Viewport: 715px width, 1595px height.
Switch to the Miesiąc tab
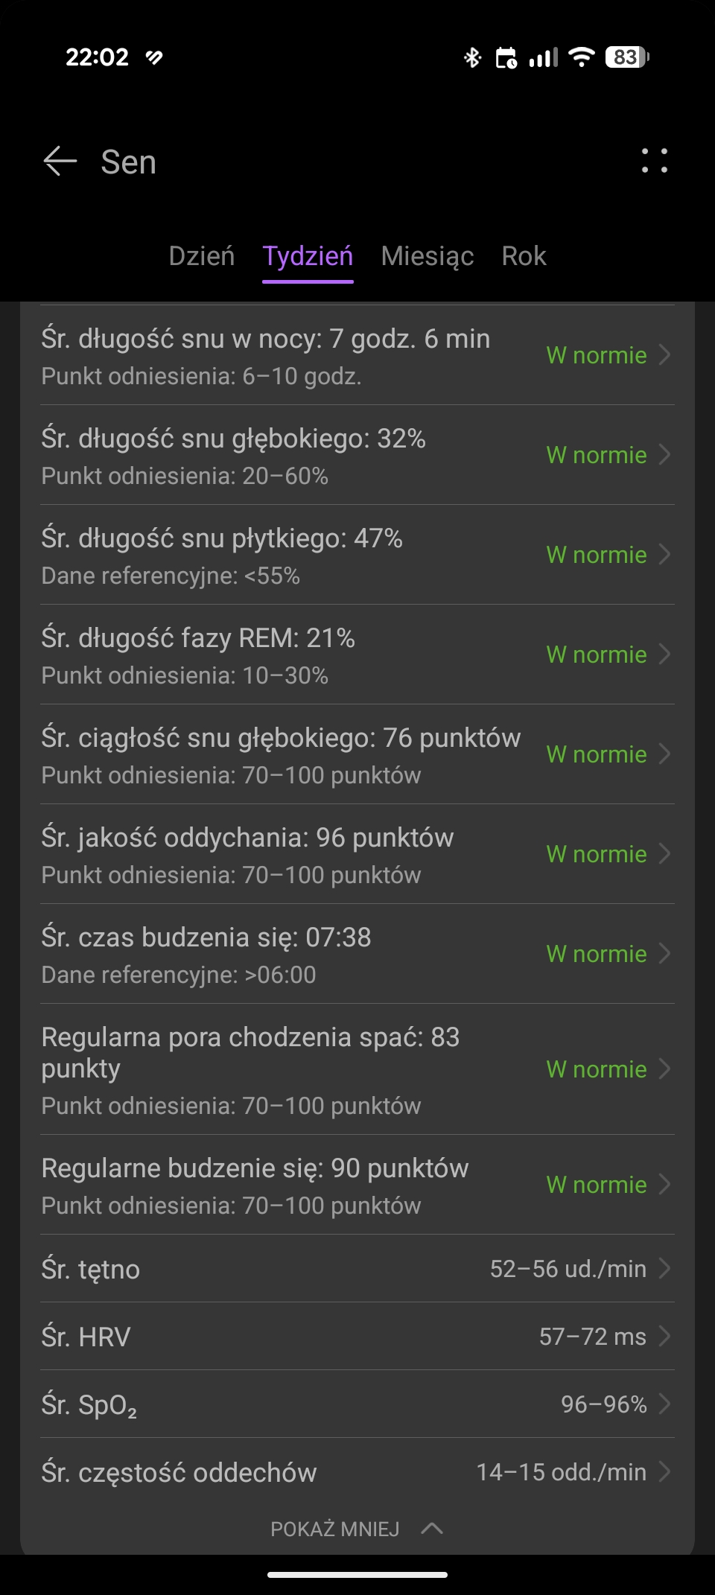click(x=428, y=256)
